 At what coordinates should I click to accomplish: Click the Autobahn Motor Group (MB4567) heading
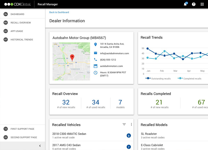point(79,38)
